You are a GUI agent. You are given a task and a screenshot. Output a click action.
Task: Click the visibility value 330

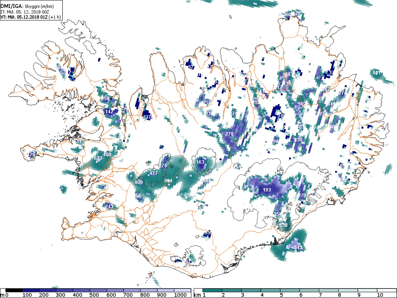pyautogui.click(x=298, y=139)
